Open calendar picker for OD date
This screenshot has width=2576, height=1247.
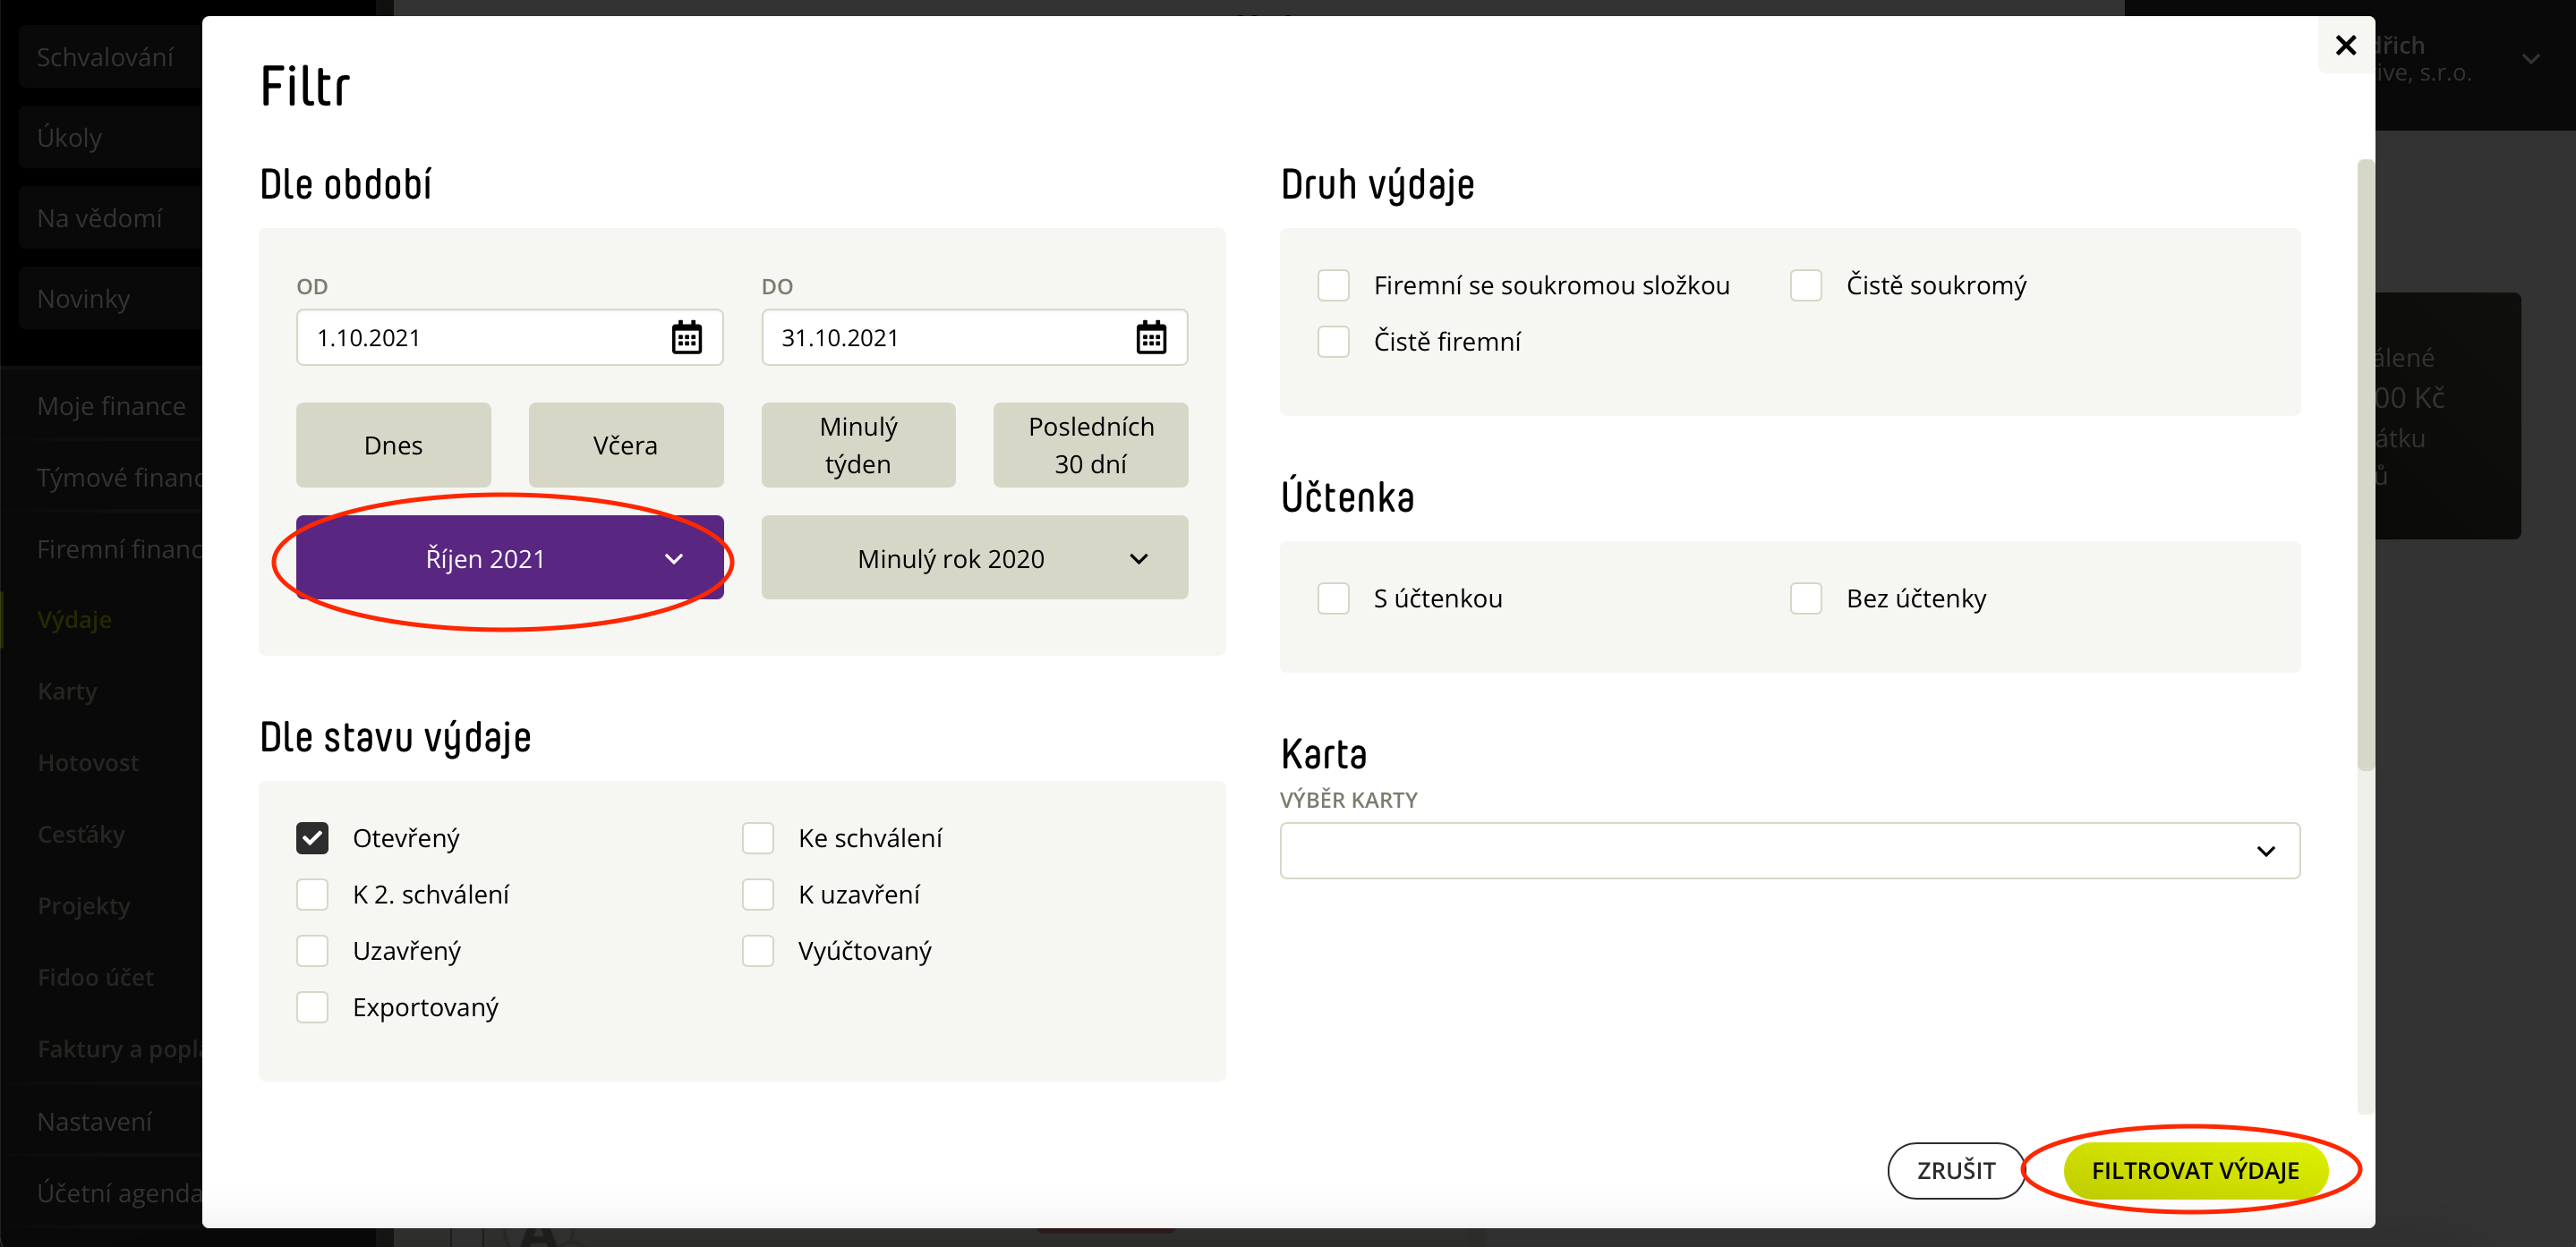click(x=686, y=338)
